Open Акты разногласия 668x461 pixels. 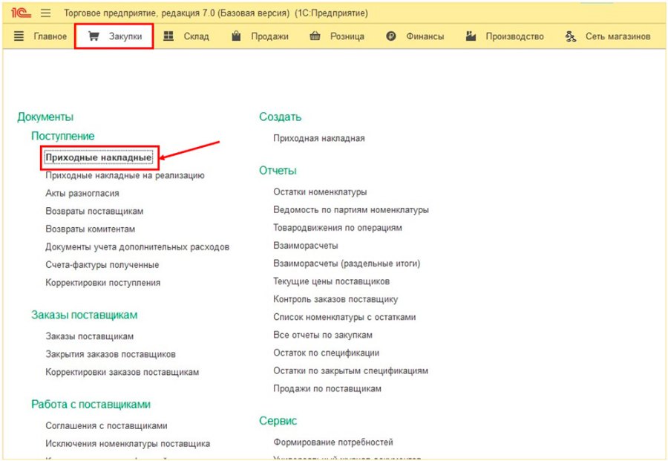pos(82,194)
